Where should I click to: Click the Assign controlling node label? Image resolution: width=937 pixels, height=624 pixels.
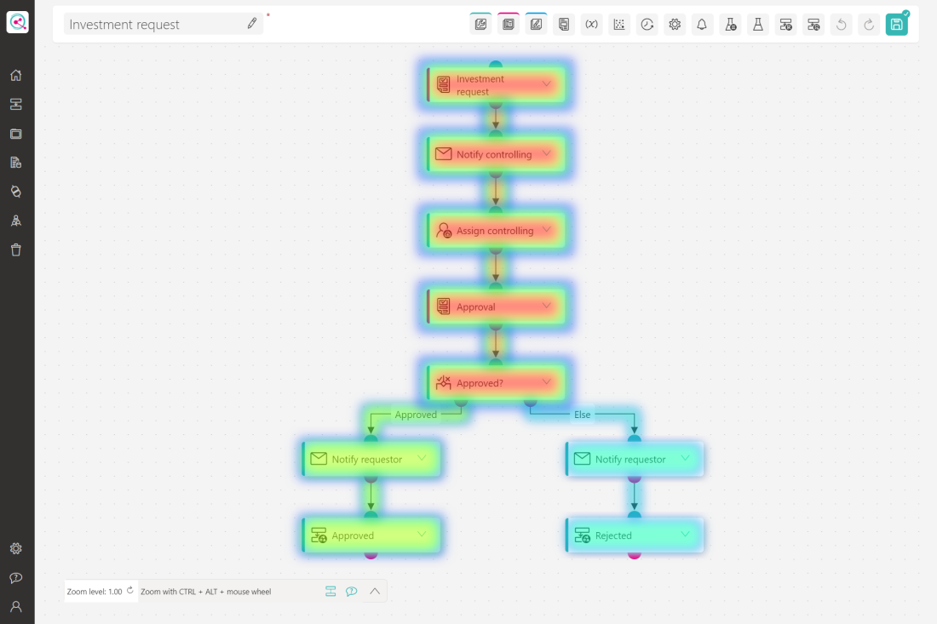pos(495,231)
